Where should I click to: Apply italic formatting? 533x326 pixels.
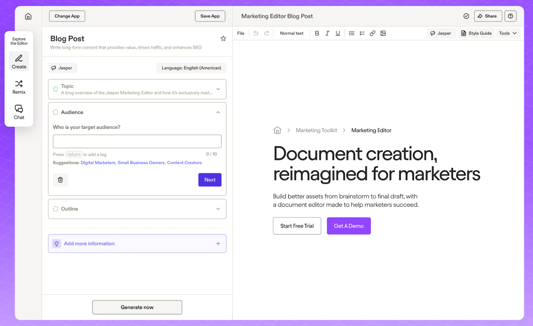[x=327, y=33]
